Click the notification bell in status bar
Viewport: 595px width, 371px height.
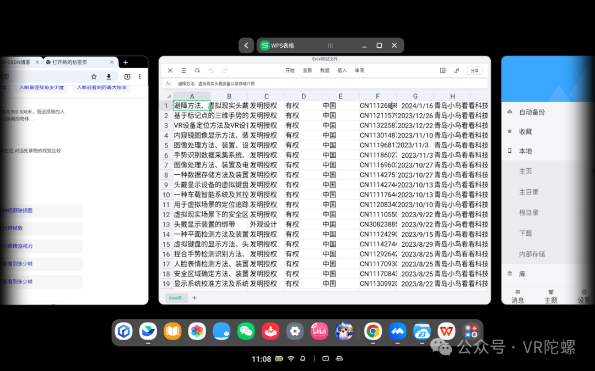303,358
